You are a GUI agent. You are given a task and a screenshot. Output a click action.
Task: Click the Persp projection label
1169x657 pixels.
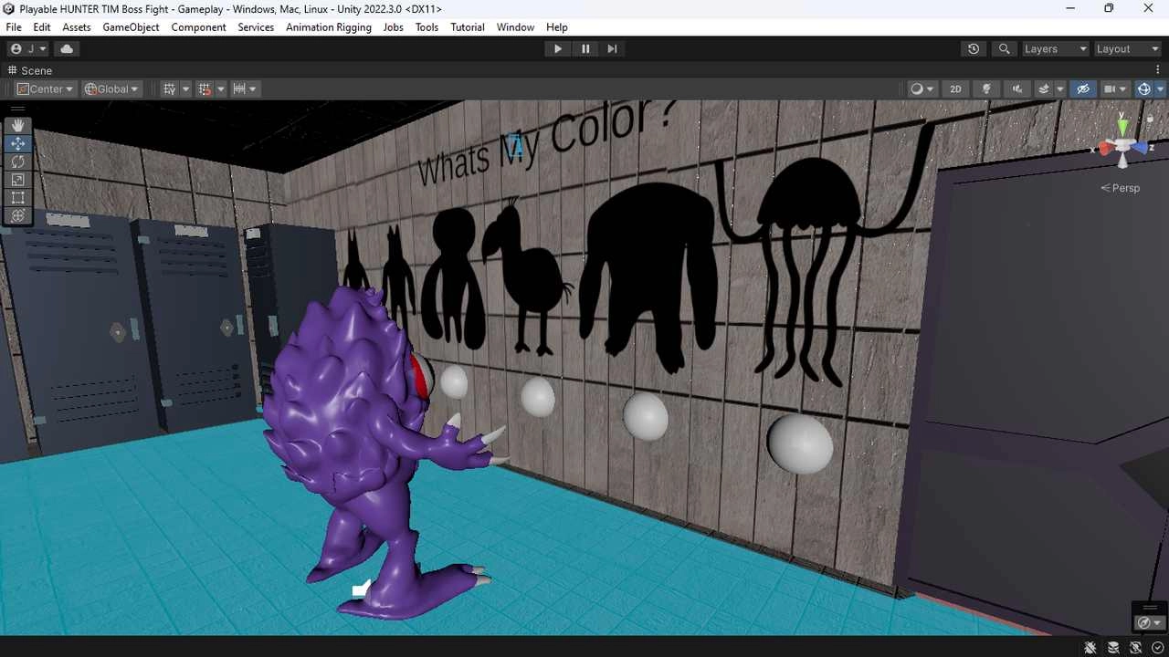(1121, 188)
